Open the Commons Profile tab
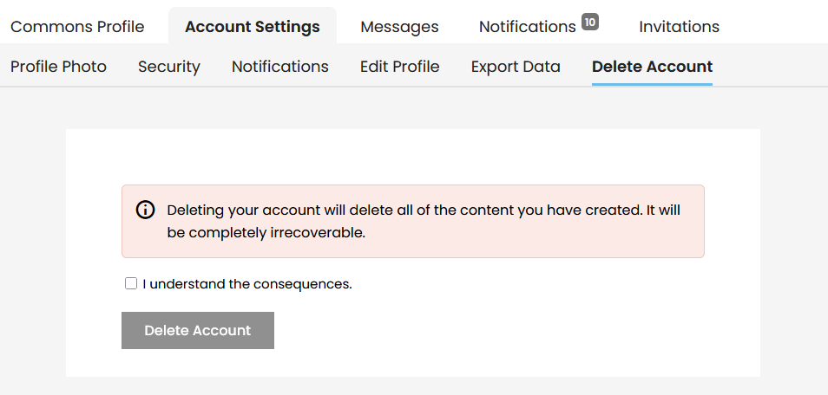The width and height of the screenshot is (828, 395). pos(77,27)
